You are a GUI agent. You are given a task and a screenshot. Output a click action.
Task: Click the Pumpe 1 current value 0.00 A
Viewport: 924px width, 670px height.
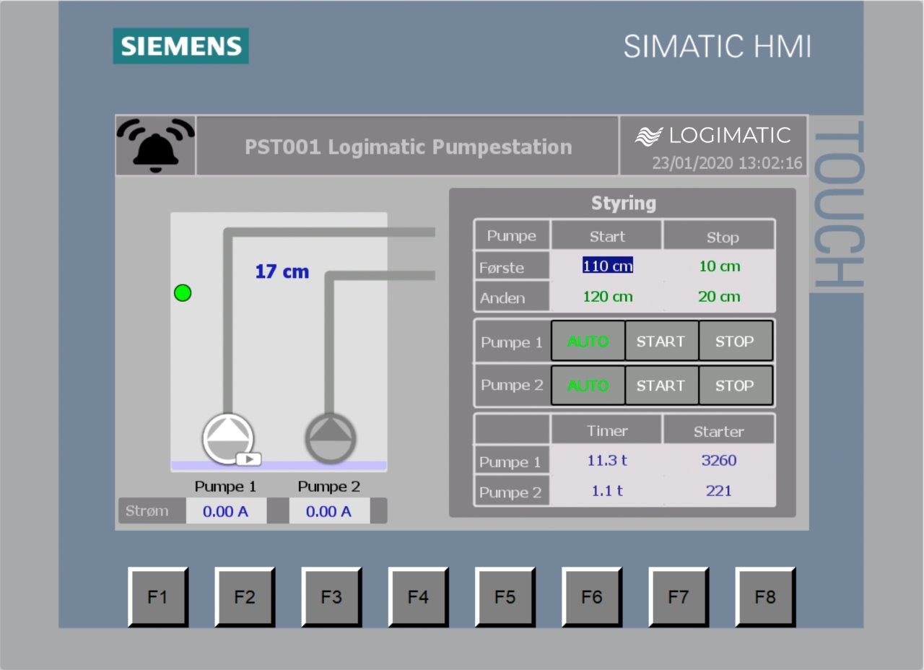(x=225, y=511)
